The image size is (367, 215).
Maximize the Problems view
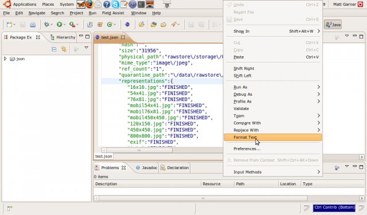361,167
